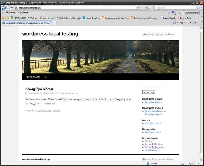Toggle the Compatibility View icon

pyautogui.click(x=141, y=8)
